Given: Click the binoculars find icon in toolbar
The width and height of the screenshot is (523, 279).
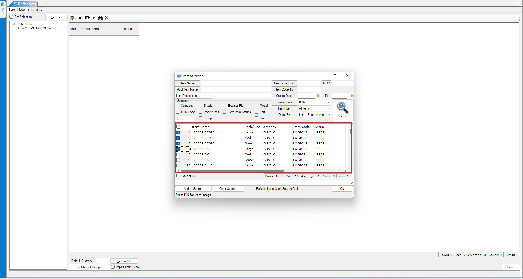Looking at the screenshot, I should pos(100,18).
